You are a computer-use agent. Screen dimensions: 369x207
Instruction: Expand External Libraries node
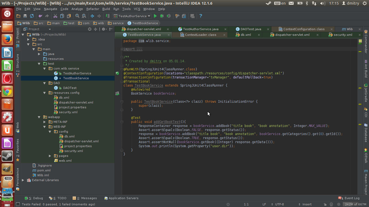pyautogui.click(x=23, y=180)
